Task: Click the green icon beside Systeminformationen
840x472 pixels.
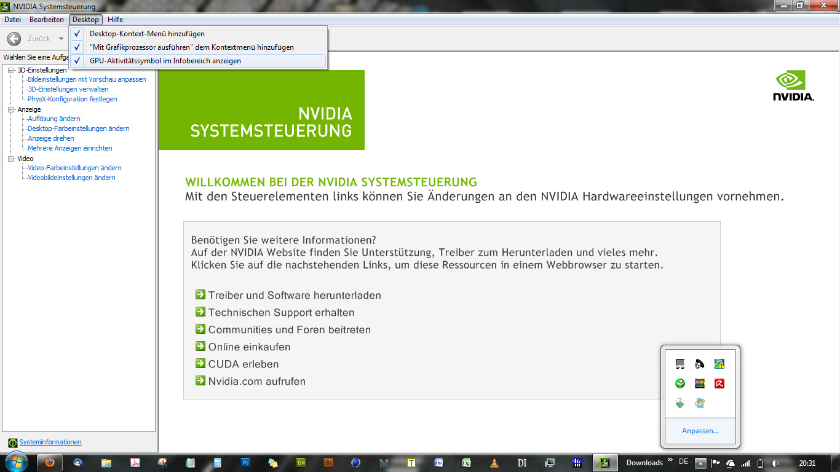Action: coord(12,442)
